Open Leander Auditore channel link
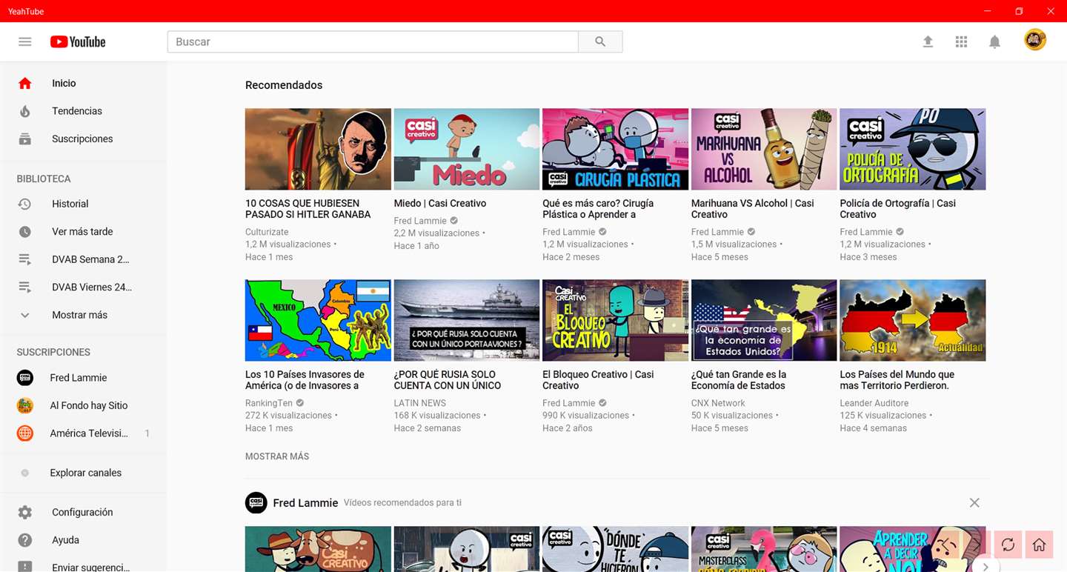This screenshot has height=572, width=1067. [874, 403]
